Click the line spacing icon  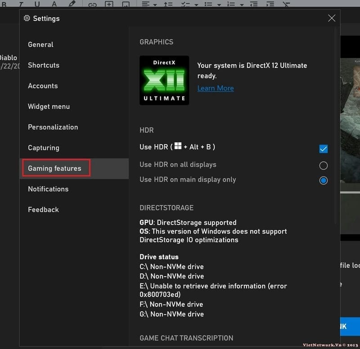[168, 4]
